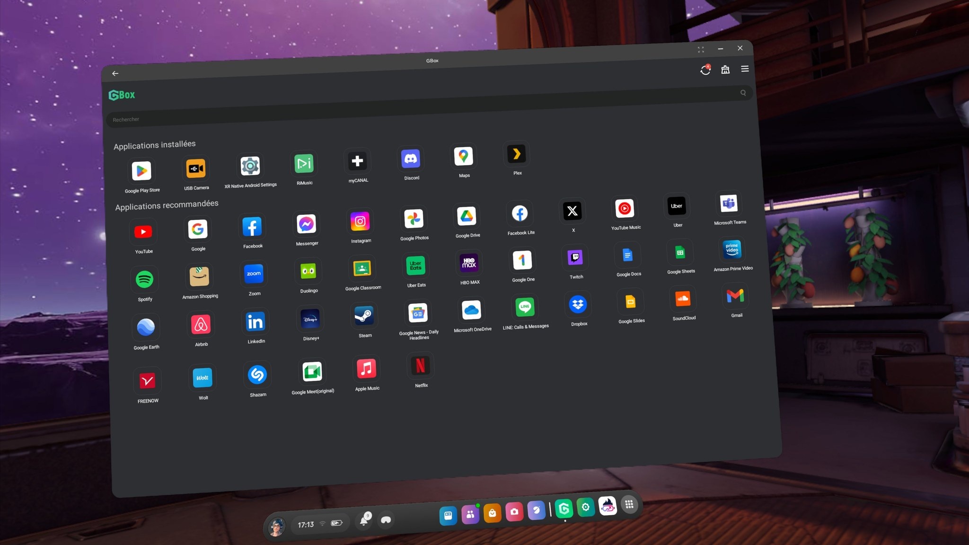Screen dimensions: 969x545
Task: Select SoundCloud
Action: (x=683, y=299)
